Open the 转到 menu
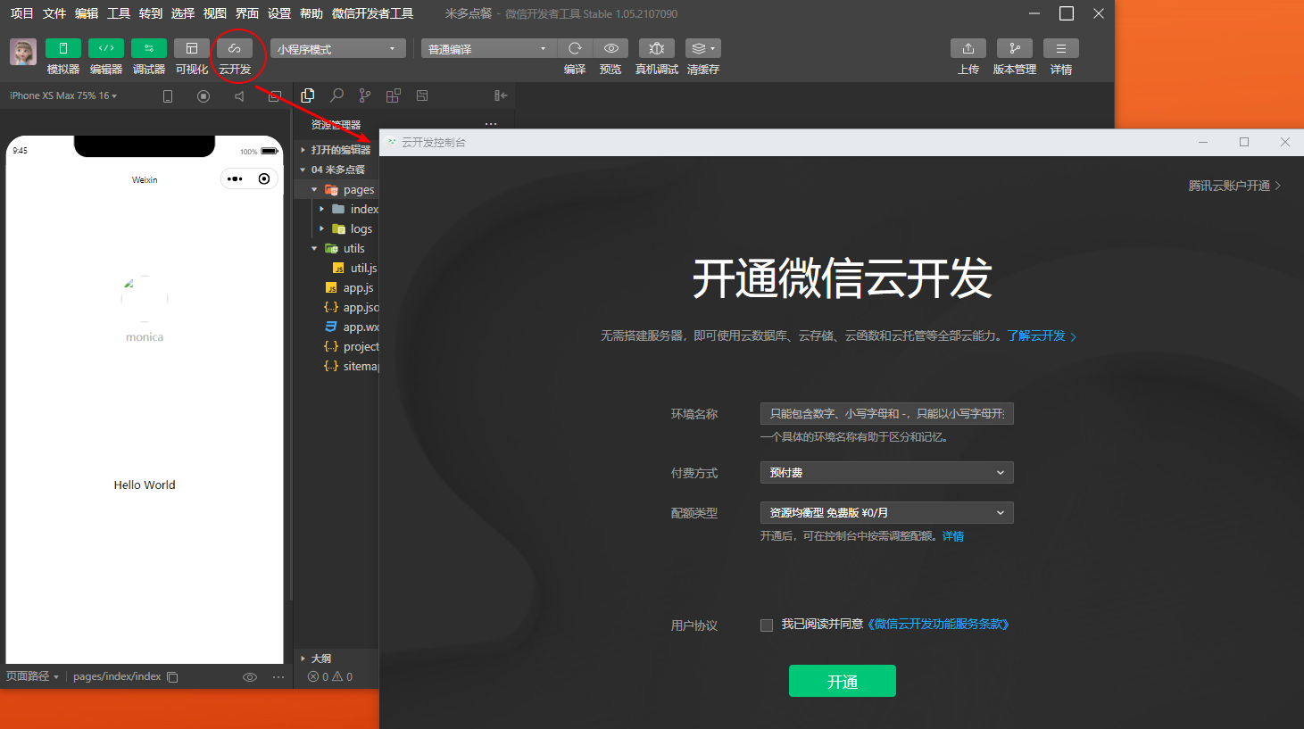This screenshot has height=729, width=1304. click(x=151, y=13)
